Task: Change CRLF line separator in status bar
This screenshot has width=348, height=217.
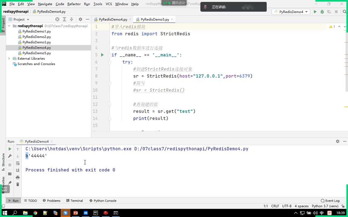Action: [x=275, y=206]
